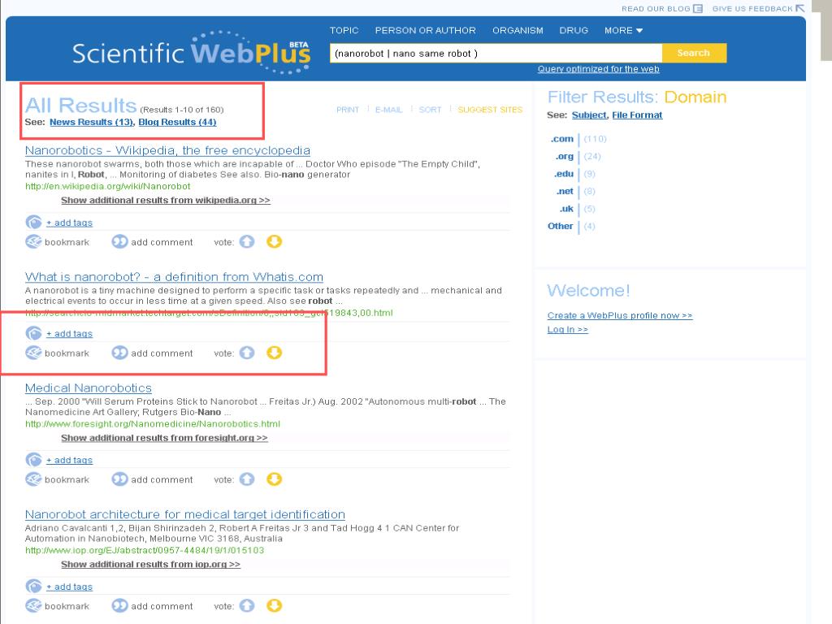Click bookmark icon for Whatis.com nanorobot result
Screen dimensions: 832x624
[x=33, y=353]
